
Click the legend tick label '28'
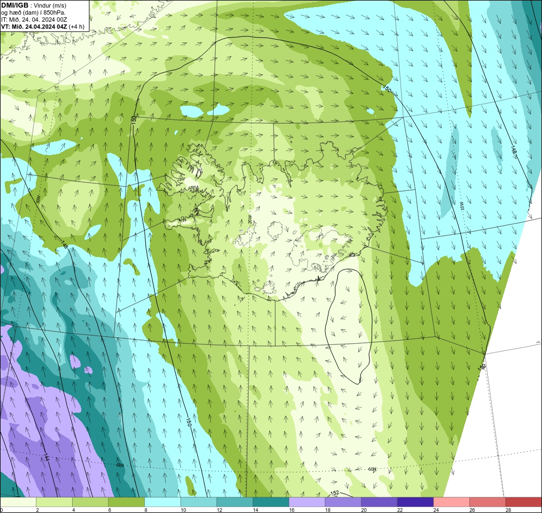(508, 510)
